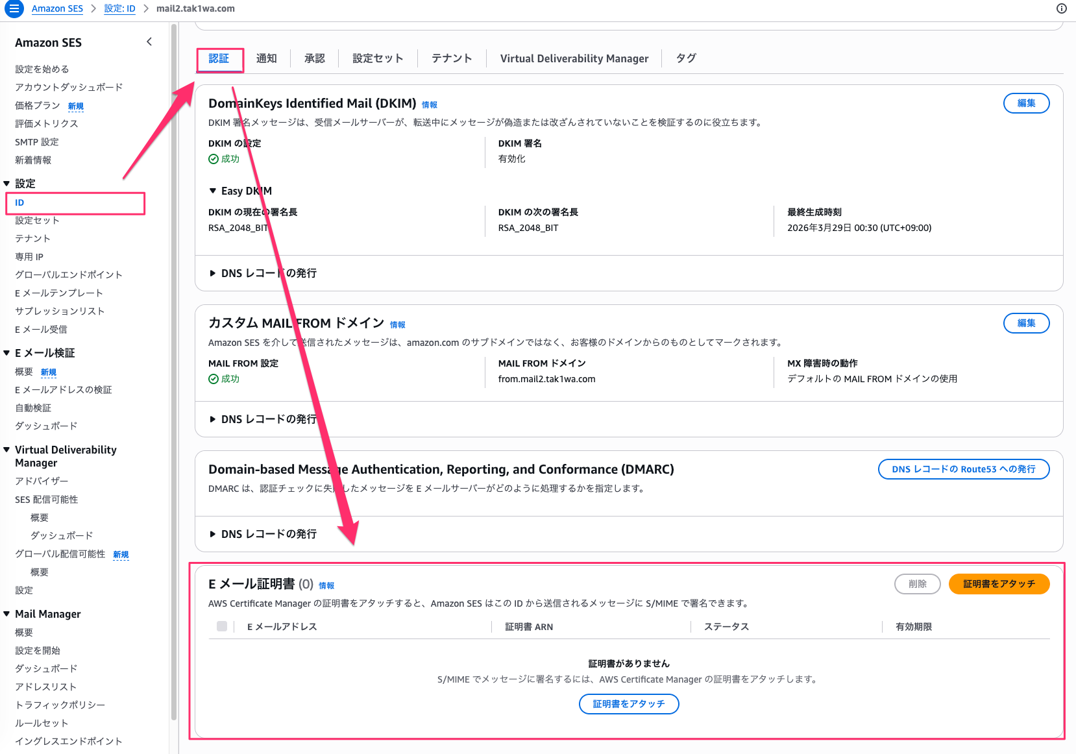This screenshot has width=1076, height=754.
Task: Open 設定を開始 under Mail Manager
Action: pyautogui.click(x=38, y=650)
